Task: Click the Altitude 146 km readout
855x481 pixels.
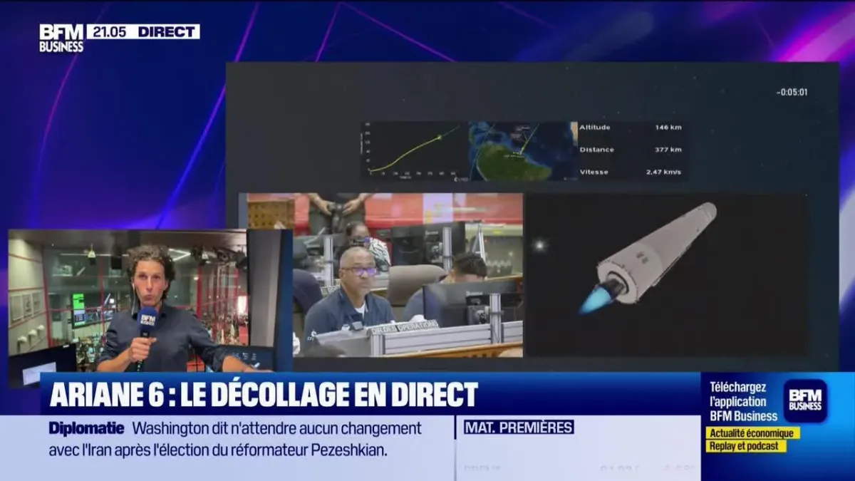Action: (631, 127)
